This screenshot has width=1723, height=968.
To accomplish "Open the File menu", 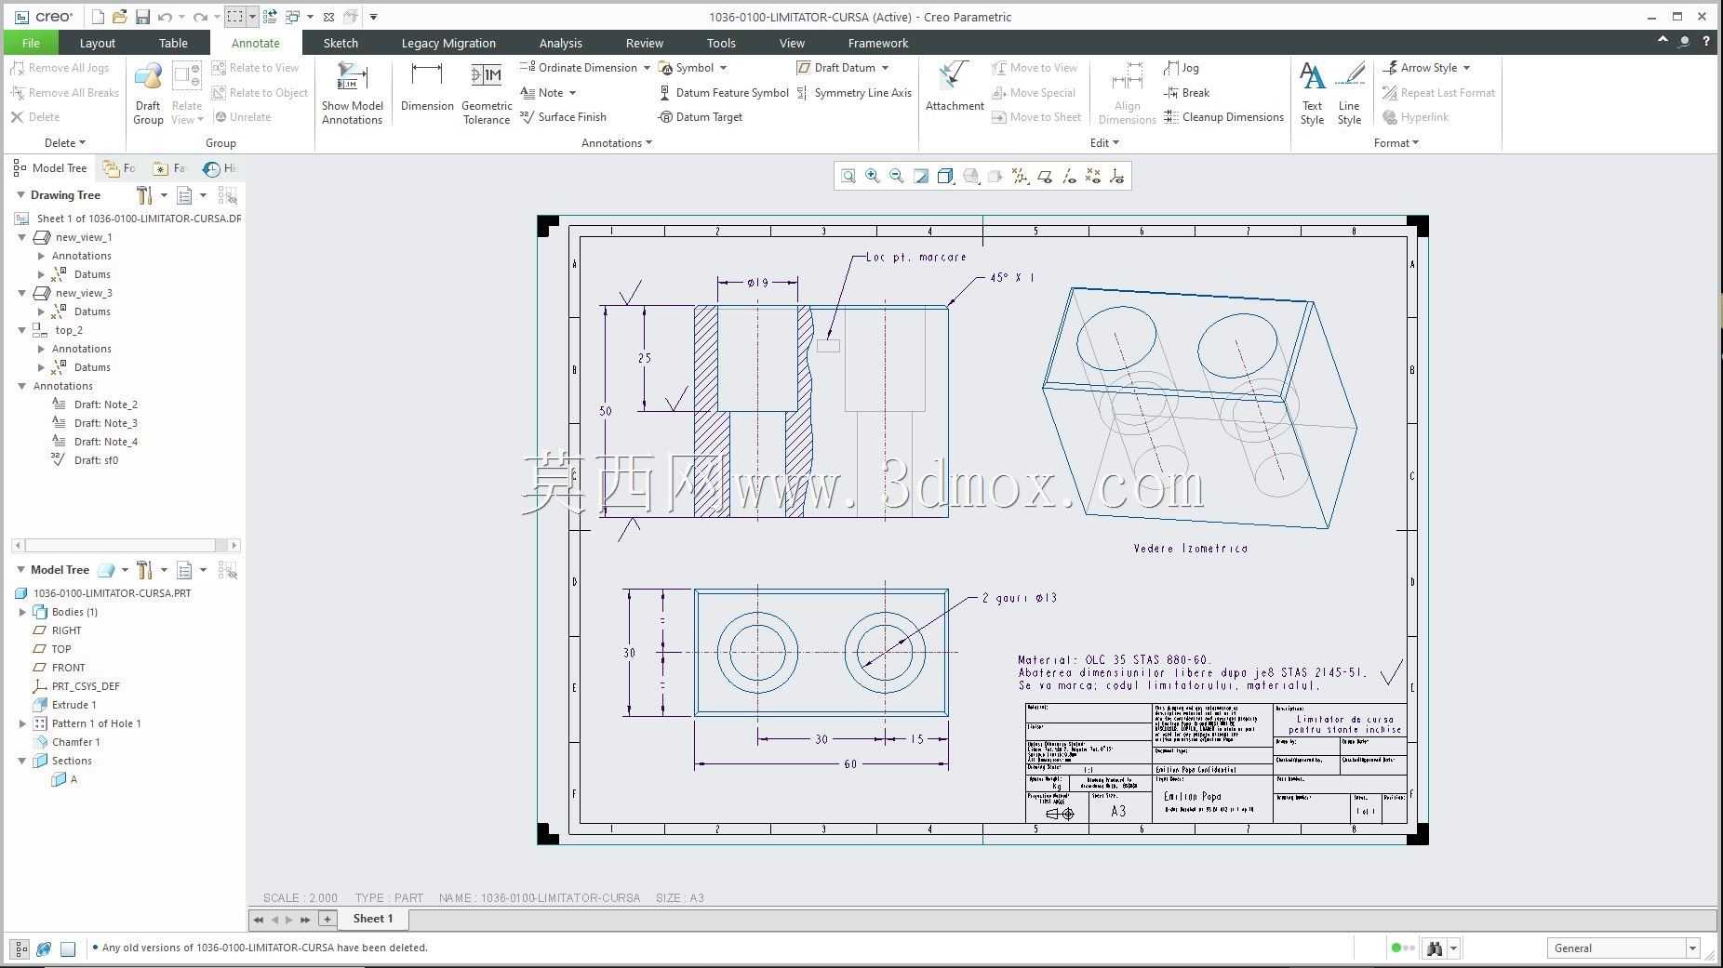I will click(x=31, y=43).
